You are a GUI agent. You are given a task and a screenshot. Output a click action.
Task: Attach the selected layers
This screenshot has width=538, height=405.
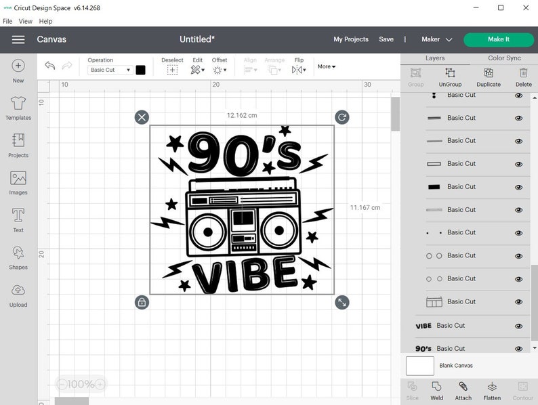pos(463,391)
